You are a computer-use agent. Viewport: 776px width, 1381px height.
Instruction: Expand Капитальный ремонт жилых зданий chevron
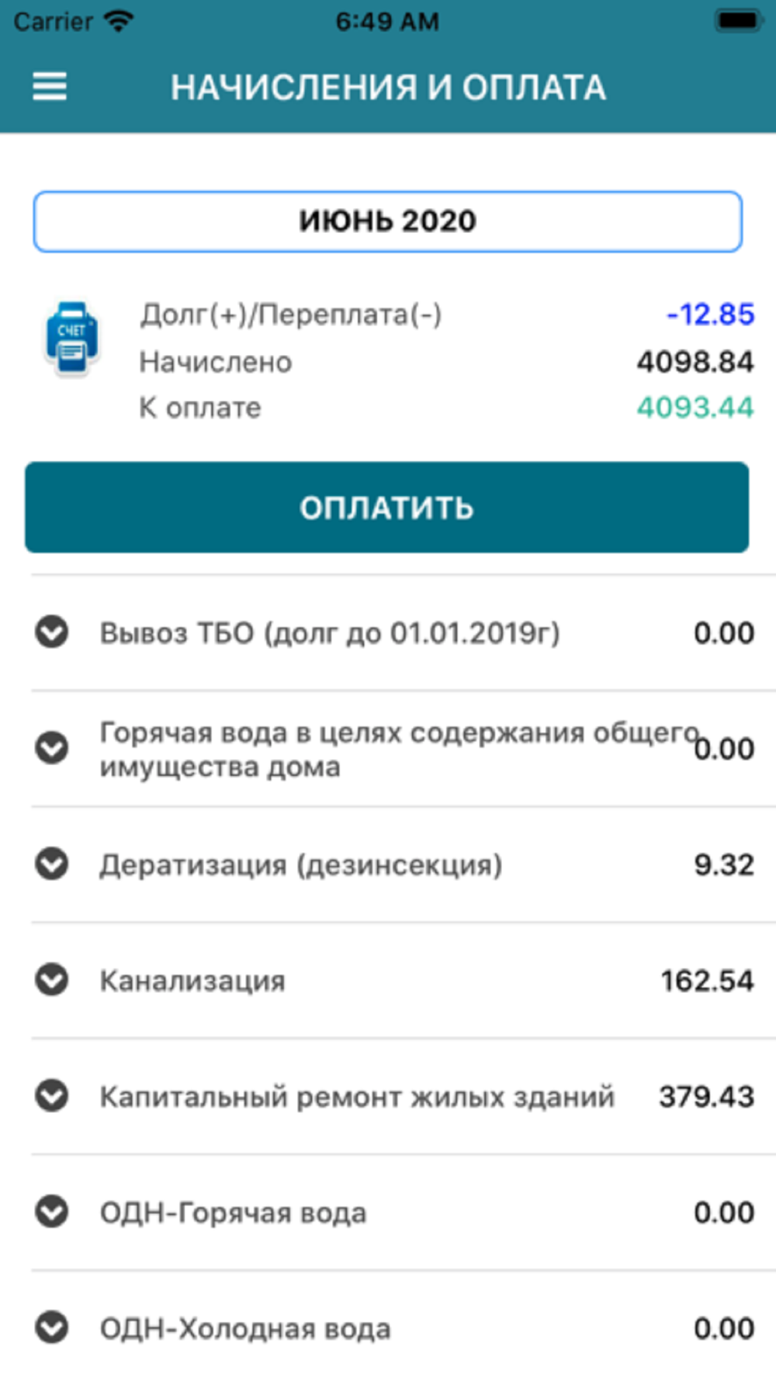52,1096
